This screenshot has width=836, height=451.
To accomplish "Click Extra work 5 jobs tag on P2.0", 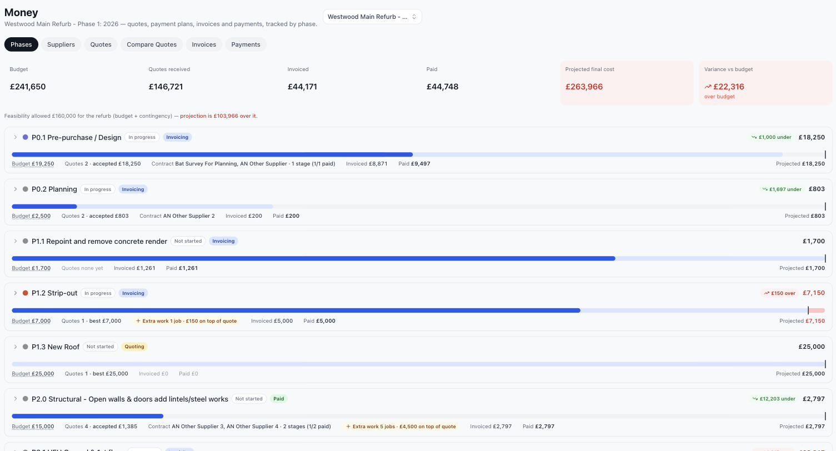I will coord(401,427).
